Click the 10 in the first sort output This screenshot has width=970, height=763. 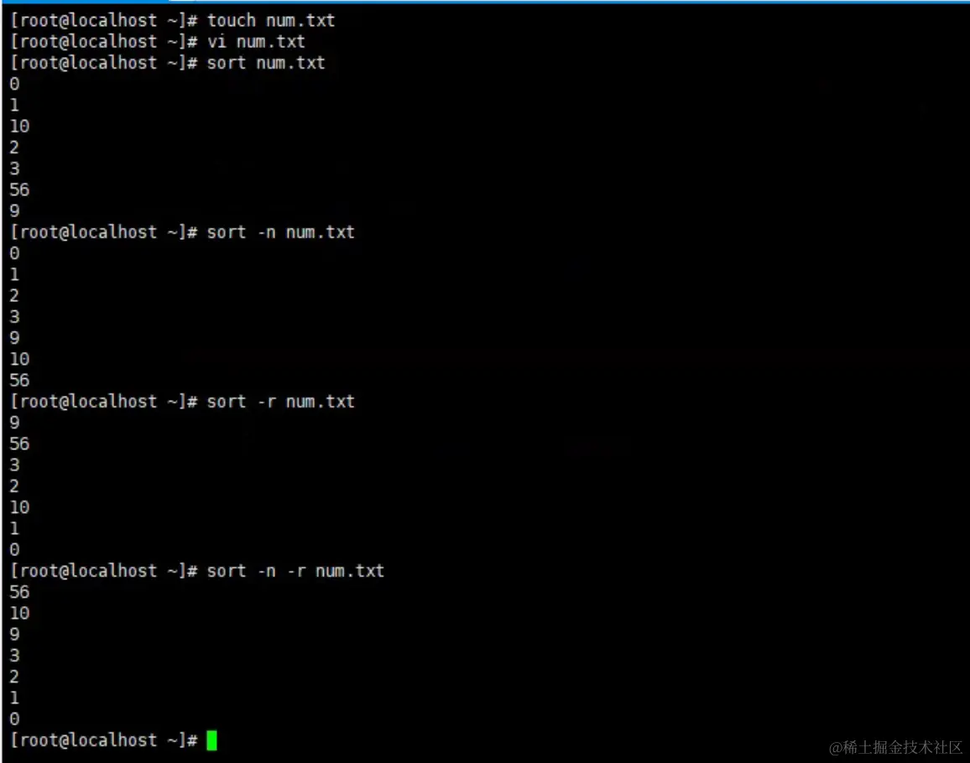click(x=20, y=126)
